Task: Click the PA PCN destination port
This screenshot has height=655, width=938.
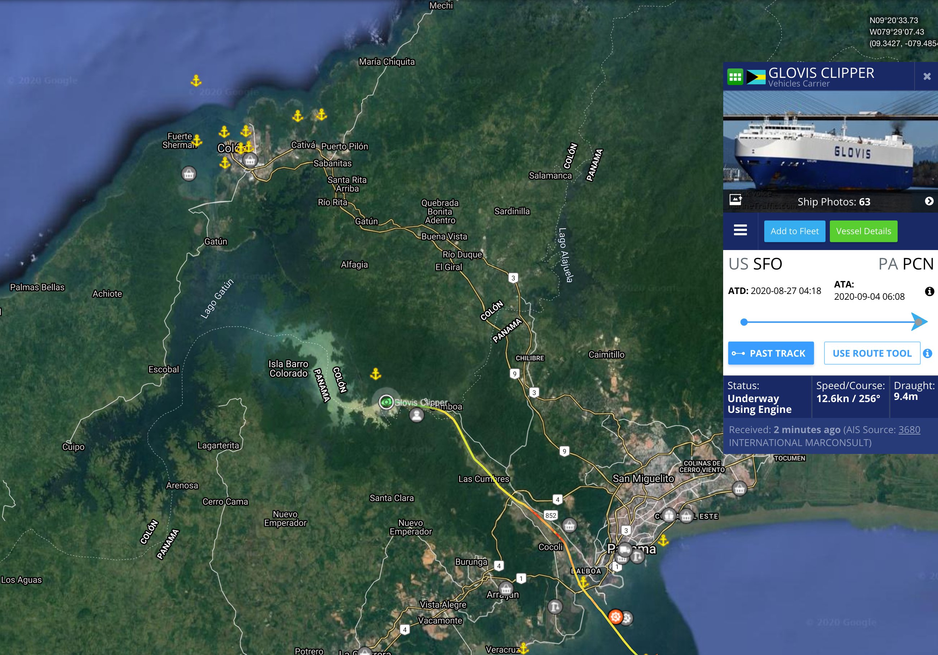Action: click(906, 264)
